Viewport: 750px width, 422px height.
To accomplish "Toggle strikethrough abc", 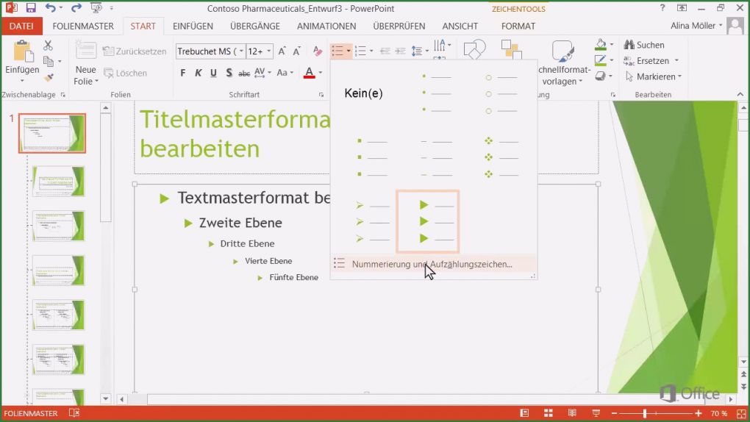I will click(x=244, y=74).
